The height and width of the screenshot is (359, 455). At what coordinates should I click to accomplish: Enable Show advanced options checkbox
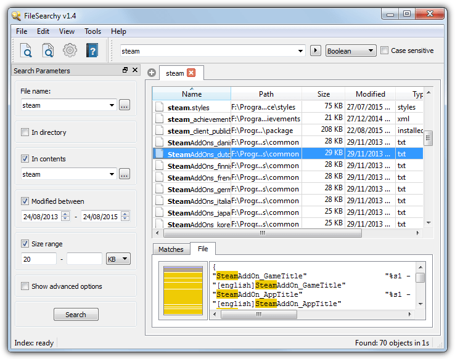pyautogui.click(x=25, y=286)
